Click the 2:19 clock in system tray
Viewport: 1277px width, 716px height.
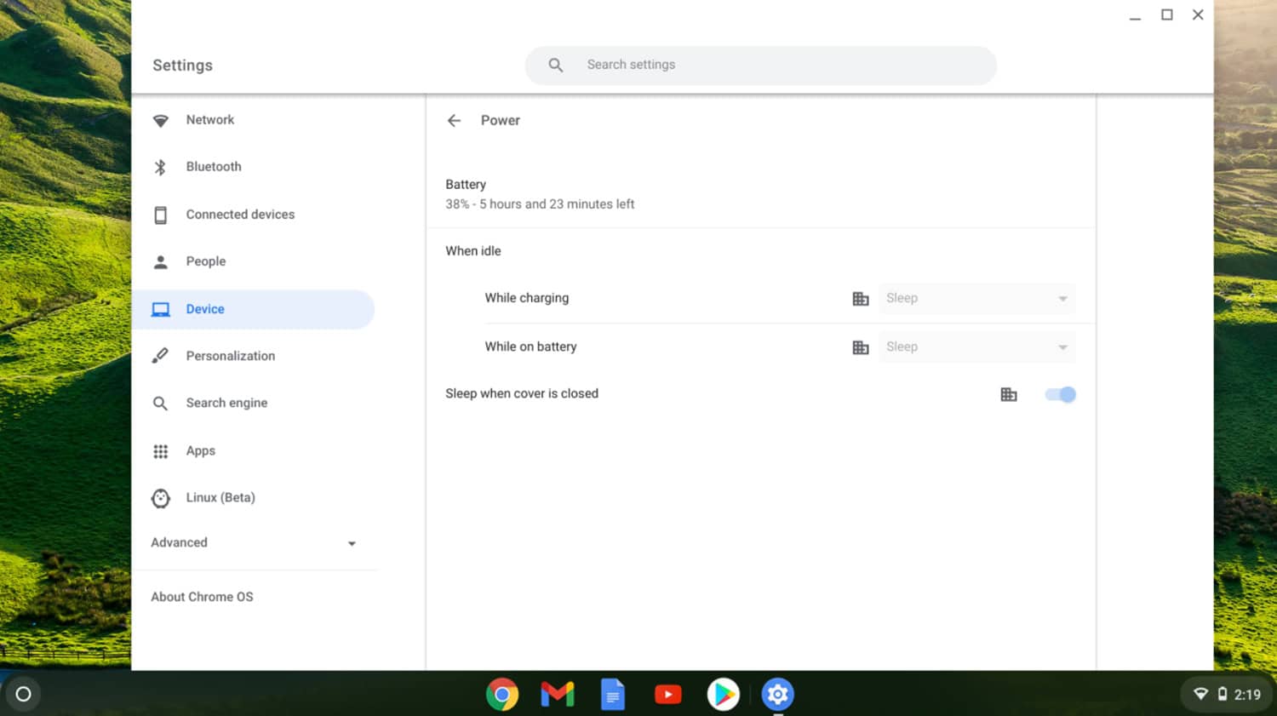tap(1247, 695)
